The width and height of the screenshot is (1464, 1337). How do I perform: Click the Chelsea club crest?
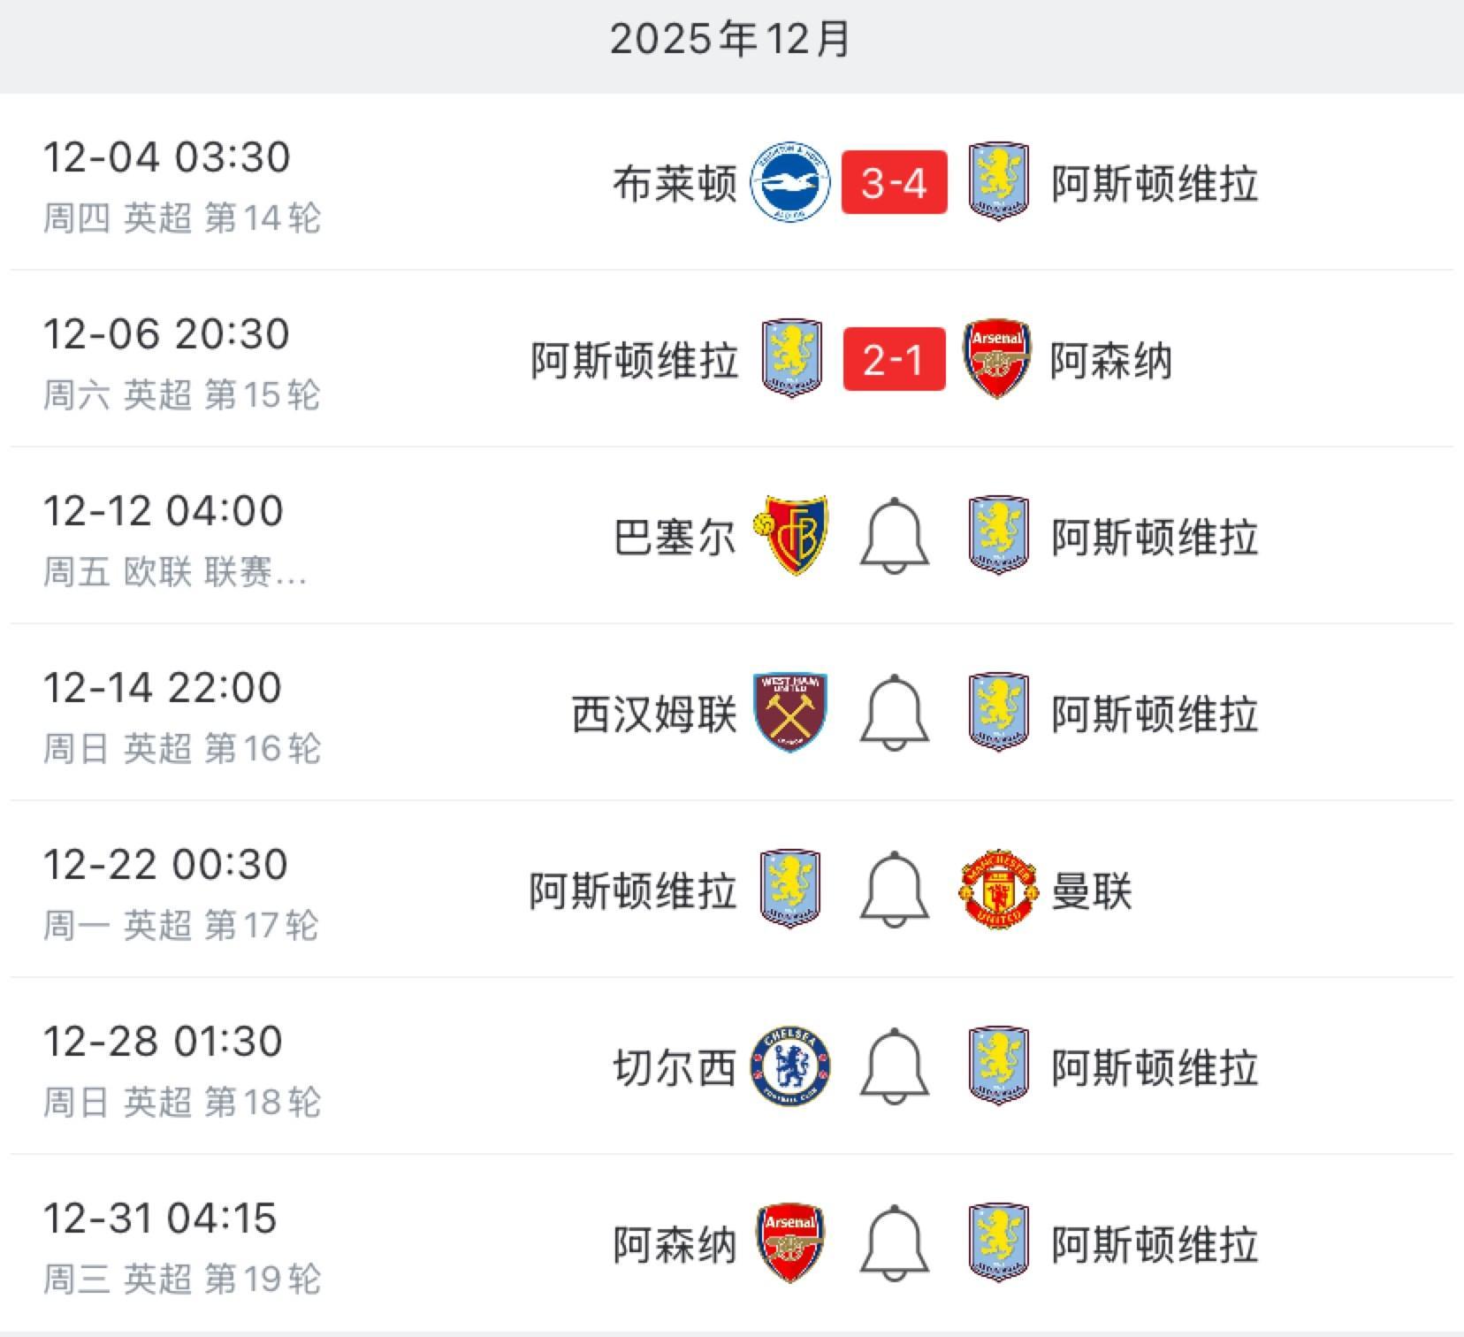790,1066
